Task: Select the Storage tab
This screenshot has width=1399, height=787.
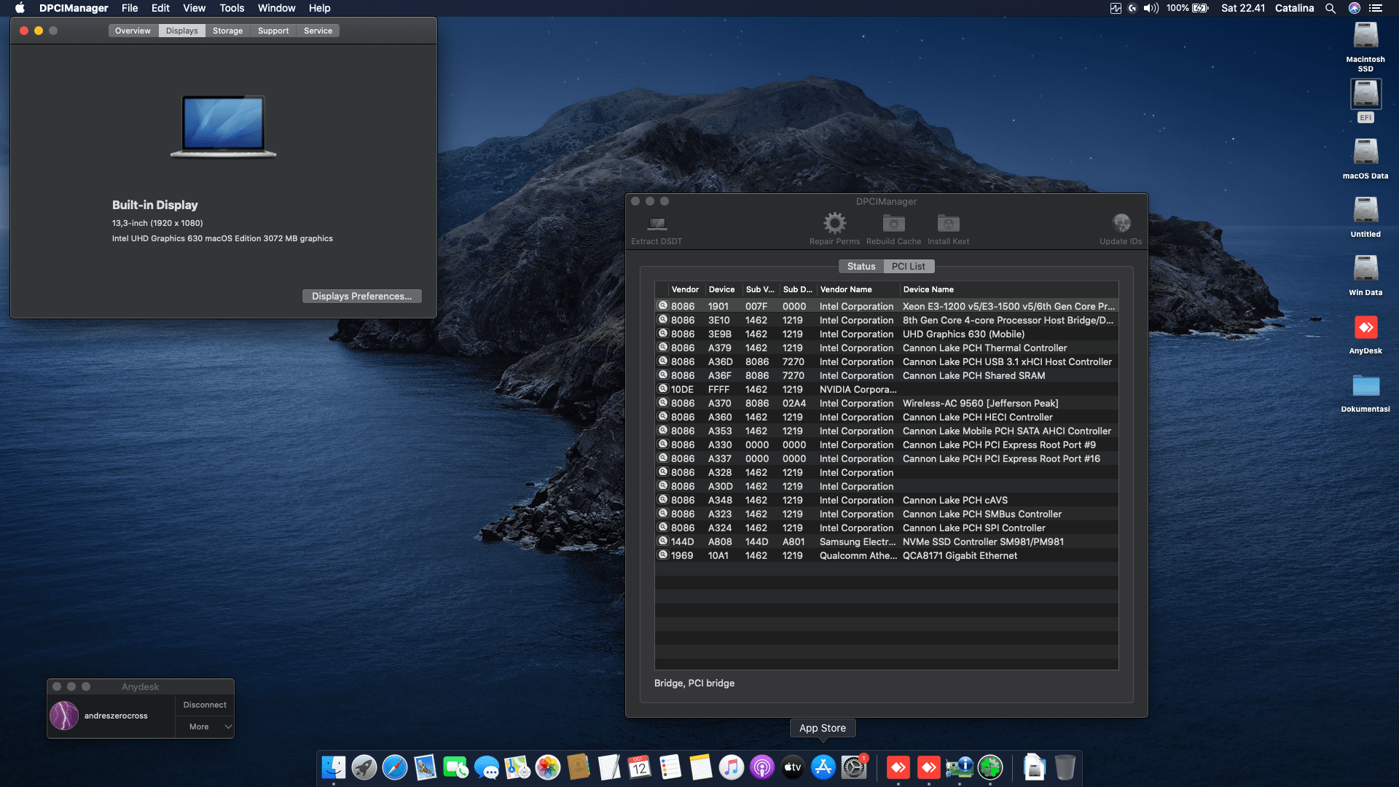Action: tap(227, 31)
